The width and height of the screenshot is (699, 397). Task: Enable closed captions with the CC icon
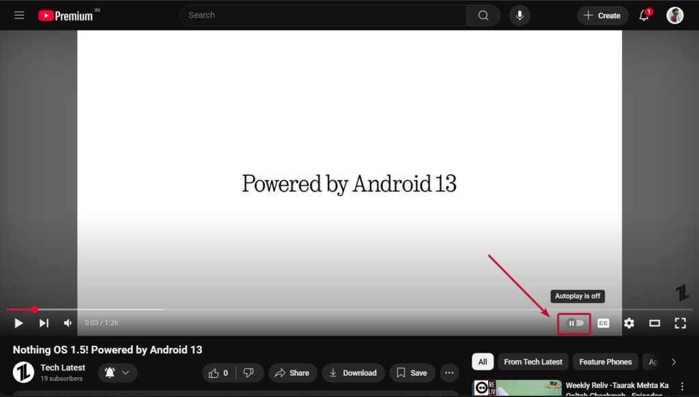pyautogui.click(x=603, y=323)
